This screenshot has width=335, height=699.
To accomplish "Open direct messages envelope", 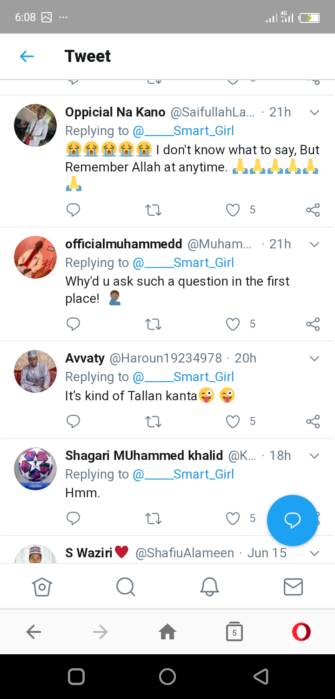I will pyautogui.click(x=293, y=587).
